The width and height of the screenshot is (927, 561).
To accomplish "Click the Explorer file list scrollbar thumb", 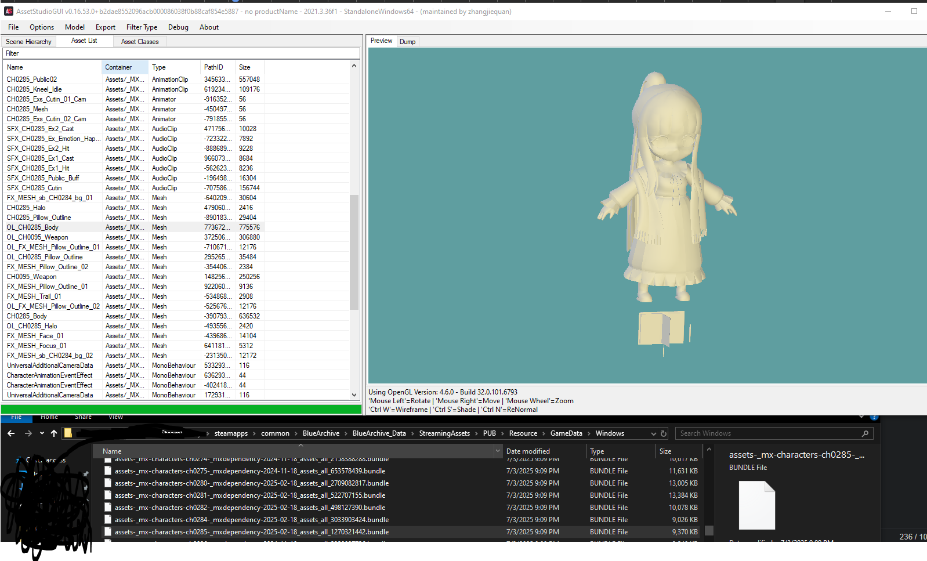I will 709,531.
